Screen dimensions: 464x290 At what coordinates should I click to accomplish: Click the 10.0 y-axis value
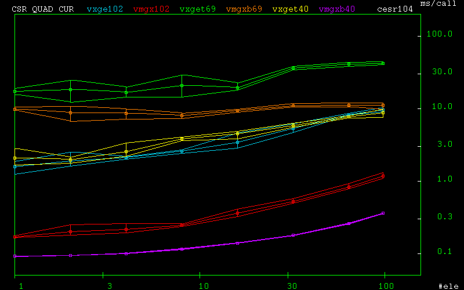442,106
